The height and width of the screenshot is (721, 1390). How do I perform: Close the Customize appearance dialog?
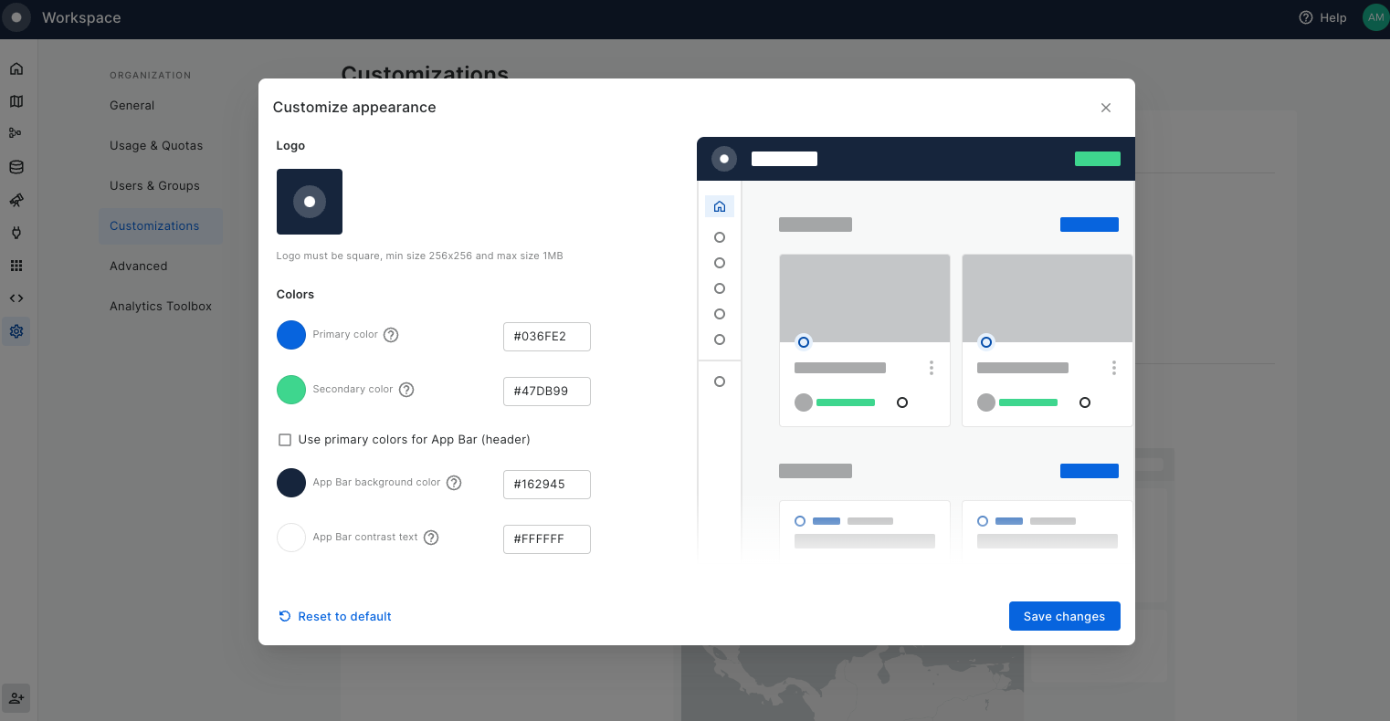(x=1106, y=108)
